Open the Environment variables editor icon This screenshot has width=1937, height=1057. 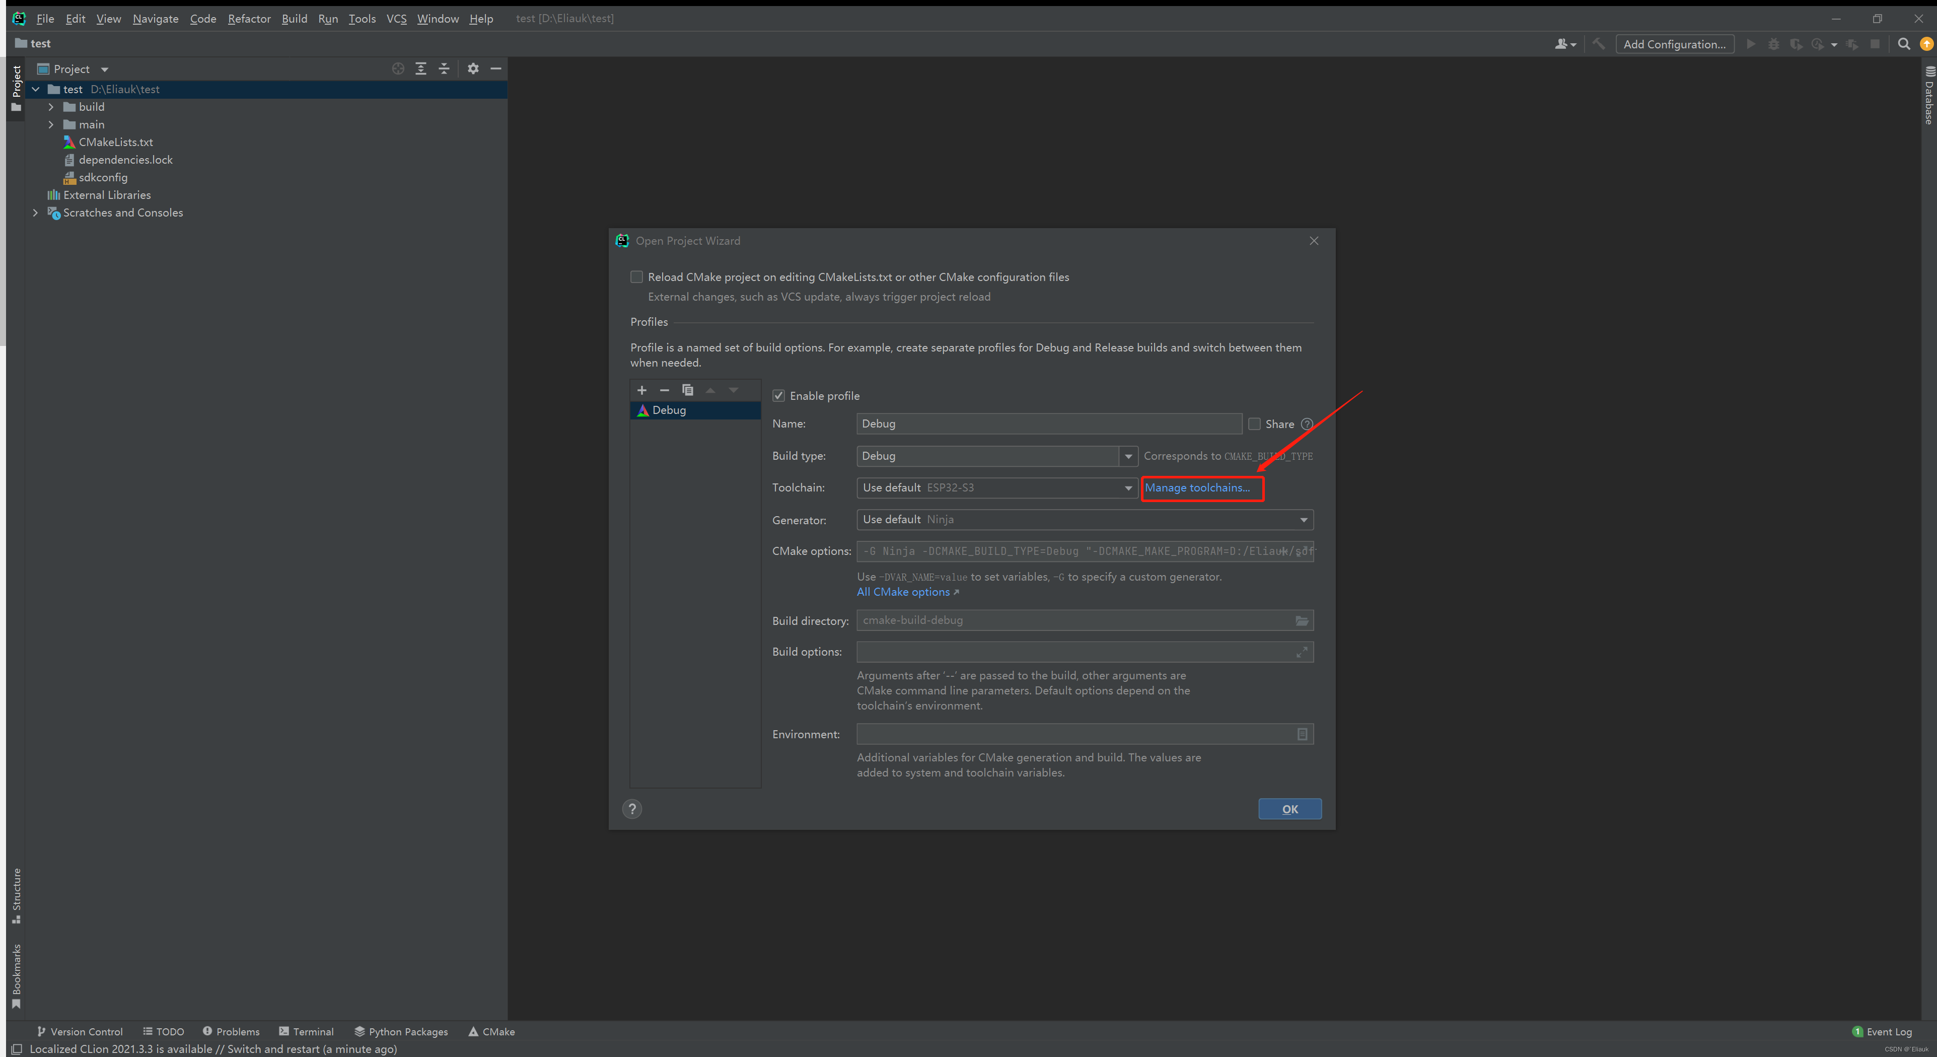tap(1302, 734)
